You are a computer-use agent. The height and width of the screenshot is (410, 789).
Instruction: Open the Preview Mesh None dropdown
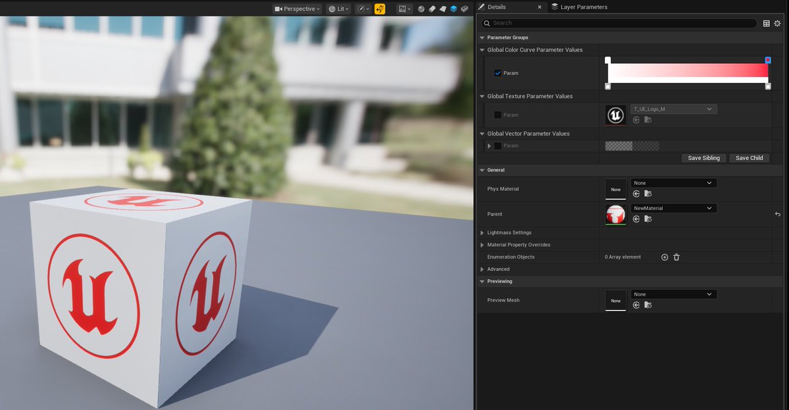[673, 294]
